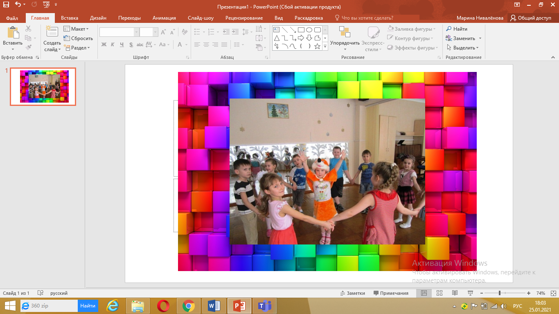The image size is (559, 314).
Task: Open the Файл tab
Action: coord(12,18)
